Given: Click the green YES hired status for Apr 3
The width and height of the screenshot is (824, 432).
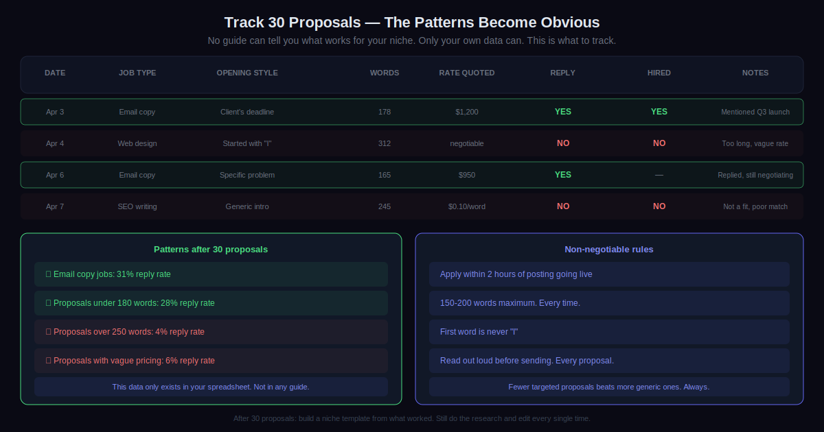Looking at the screenshot, I should 659,112.
